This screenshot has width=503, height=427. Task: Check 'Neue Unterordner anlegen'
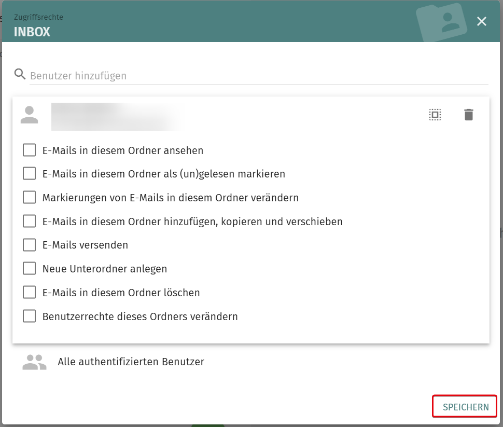[30, 269]
